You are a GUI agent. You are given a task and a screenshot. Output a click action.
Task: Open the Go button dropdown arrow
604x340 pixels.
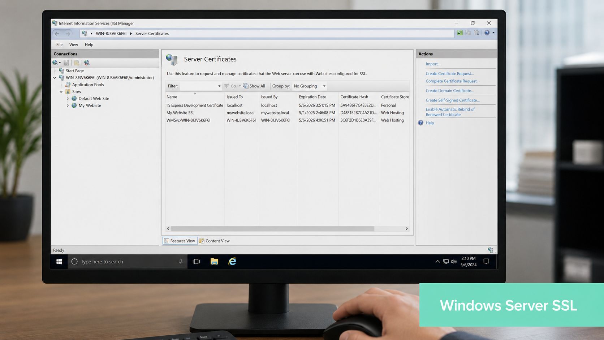coord(240,86)
